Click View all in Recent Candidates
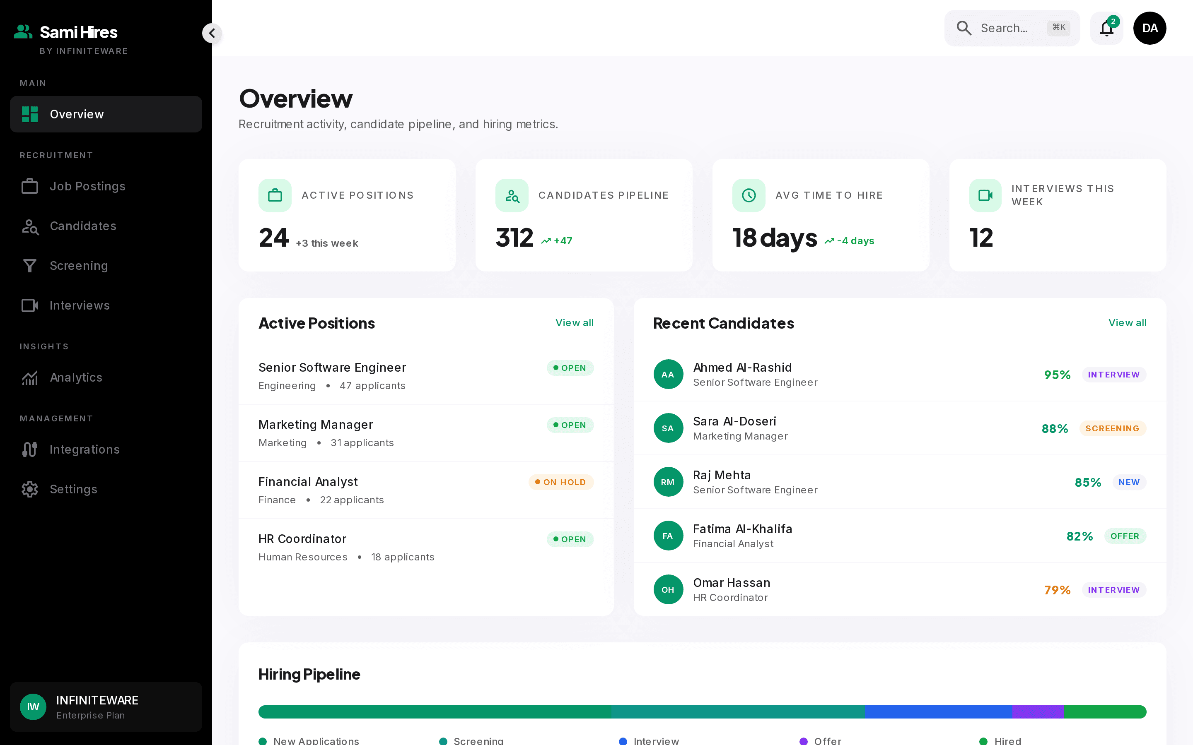 click(x=1128, y=323)
